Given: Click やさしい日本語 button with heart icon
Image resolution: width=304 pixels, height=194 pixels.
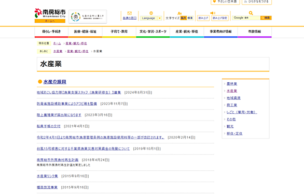Looking at the screenshot, I should [225, 2].
